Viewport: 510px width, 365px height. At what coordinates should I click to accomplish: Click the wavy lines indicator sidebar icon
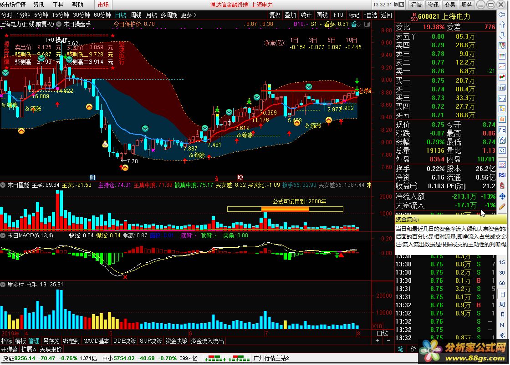pyautogui.click(x=502, y=165)
